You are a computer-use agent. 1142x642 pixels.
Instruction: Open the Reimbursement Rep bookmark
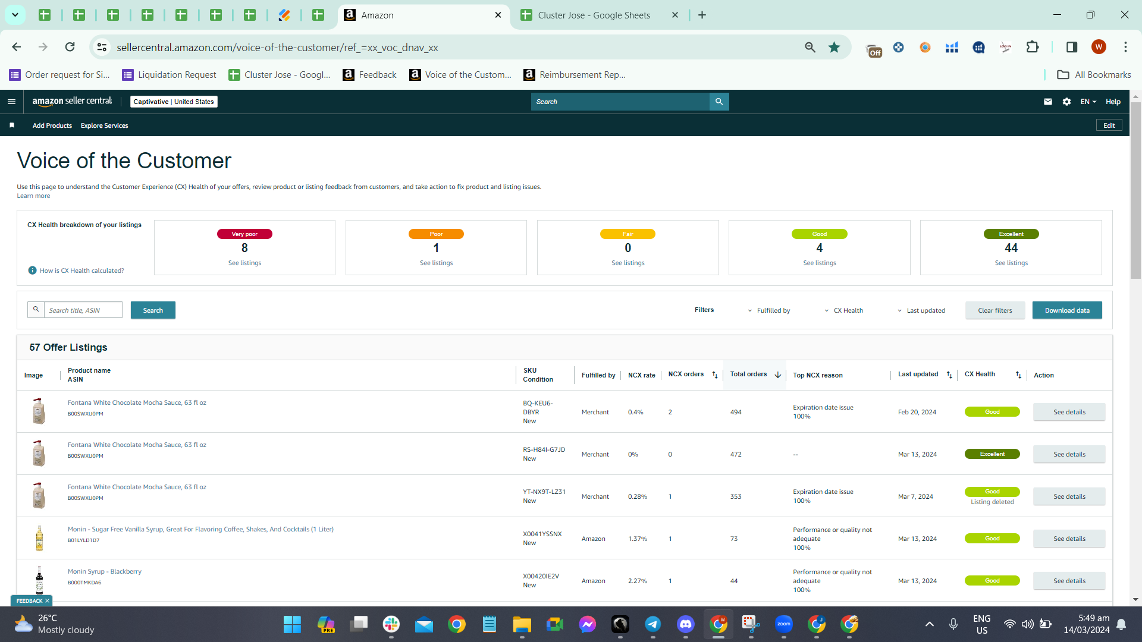(x=575, y=75)
